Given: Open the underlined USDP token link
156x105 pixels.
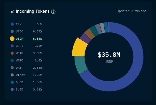Looking at the screenshot, I should (19, 39).
